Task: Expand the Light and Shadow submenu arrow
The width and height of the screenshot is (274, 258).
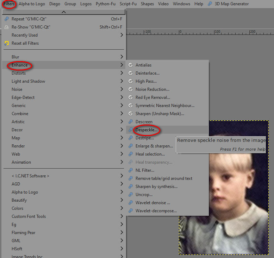Action: pos(122,81)
